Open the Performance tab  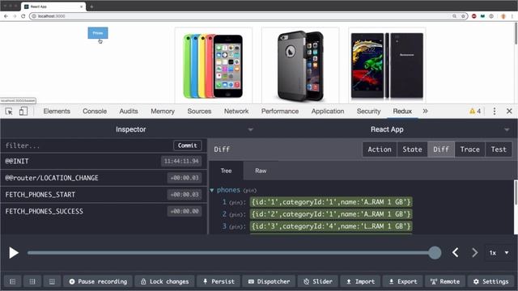coord(280,112)
